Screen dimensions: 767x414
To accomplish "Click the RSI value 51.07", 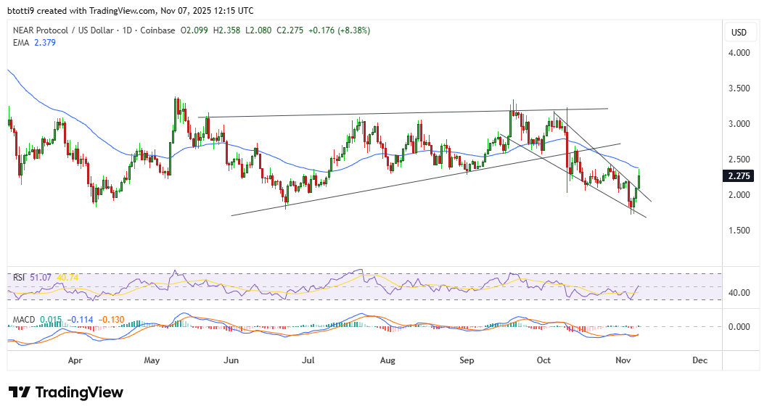I will 41,277.
